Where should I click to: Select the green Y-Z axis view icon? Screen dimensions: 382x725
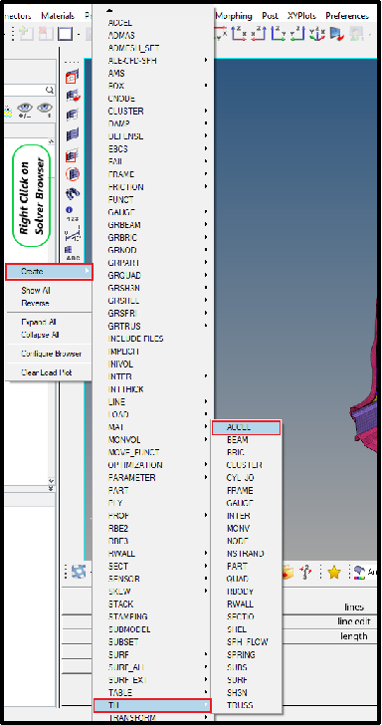click(297, 33)
